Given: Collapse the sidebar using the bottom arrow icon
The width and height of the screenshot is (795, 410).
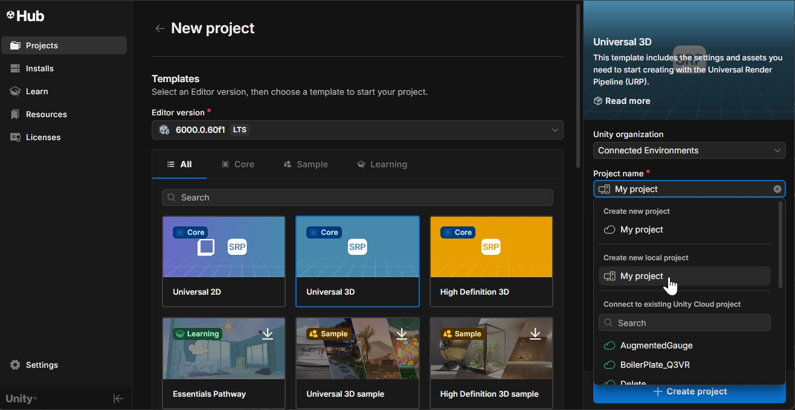Looking at the screenshot, I should click(x=118, y=399).
